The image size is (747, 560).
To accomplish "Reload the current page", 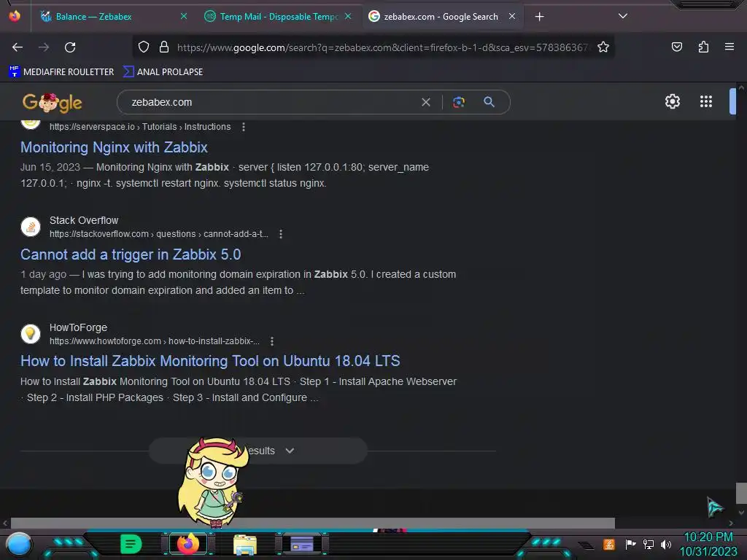I will (x=70, y=47).
